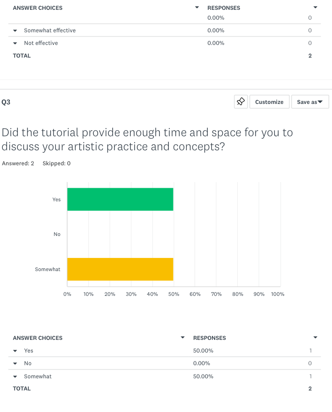The width and height of the screenshot is (332, 412).
Task: Sort top table Answer Choices column arrow
Action: point(197,7)
